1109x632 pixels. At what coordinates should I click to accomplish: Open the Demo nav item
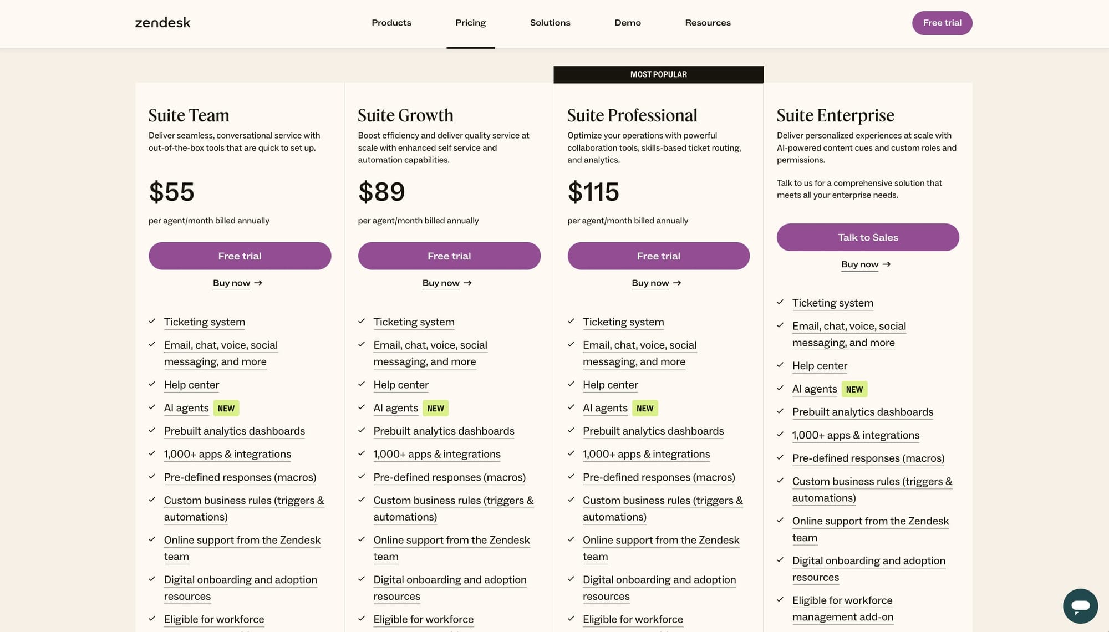tap(627, 23)
